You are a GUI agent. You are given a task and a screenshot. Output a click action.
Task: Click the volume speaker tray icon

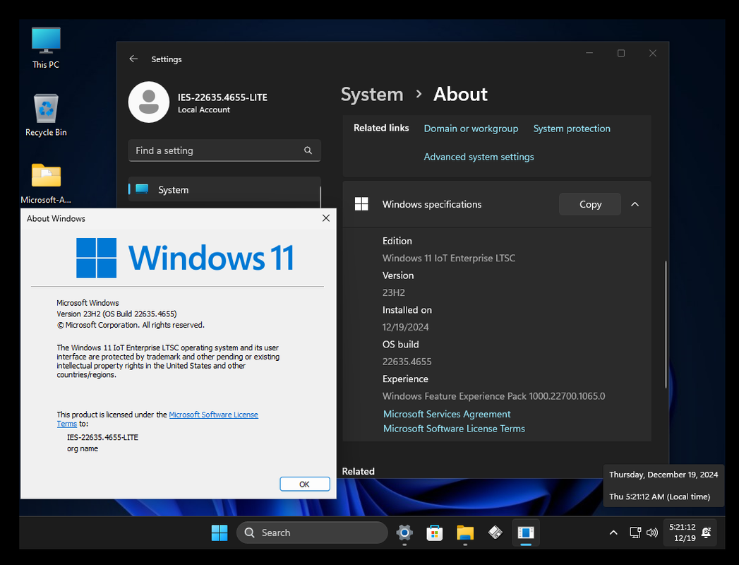coord(652,533)
